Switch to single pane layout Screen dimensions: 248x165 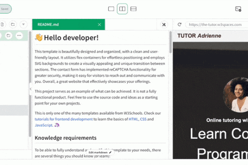point(111,9)
